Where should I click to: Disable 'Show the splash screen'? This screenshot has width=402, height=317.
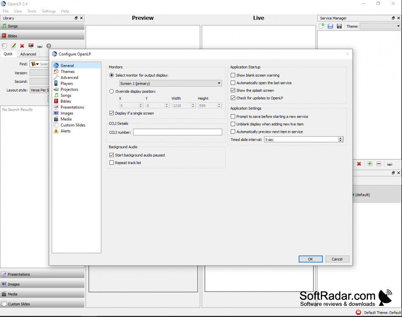coord(233,90)
